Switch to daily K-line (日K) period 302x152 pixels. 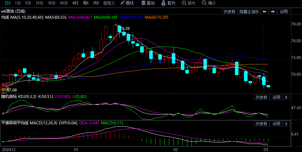[7, 3]
